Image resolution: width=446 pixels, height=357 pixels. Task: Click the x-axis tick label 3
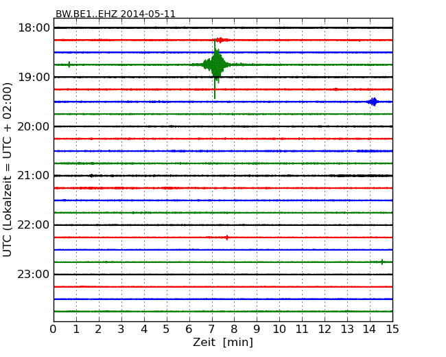pos(121,330)
